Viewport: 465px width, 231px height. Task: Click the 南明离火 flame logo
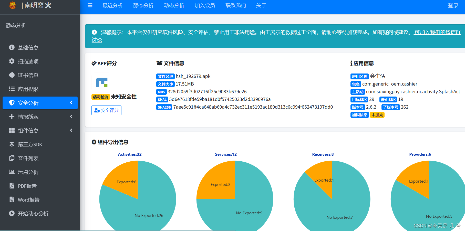12,5
